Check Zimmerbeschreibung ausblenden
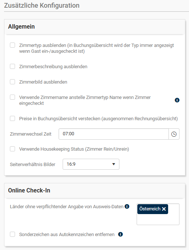 tap(12, 66)
